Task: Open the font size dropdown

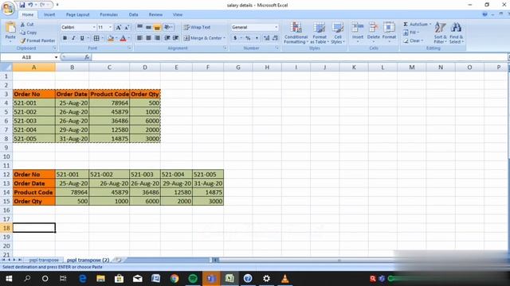Action: coord(110,27)
